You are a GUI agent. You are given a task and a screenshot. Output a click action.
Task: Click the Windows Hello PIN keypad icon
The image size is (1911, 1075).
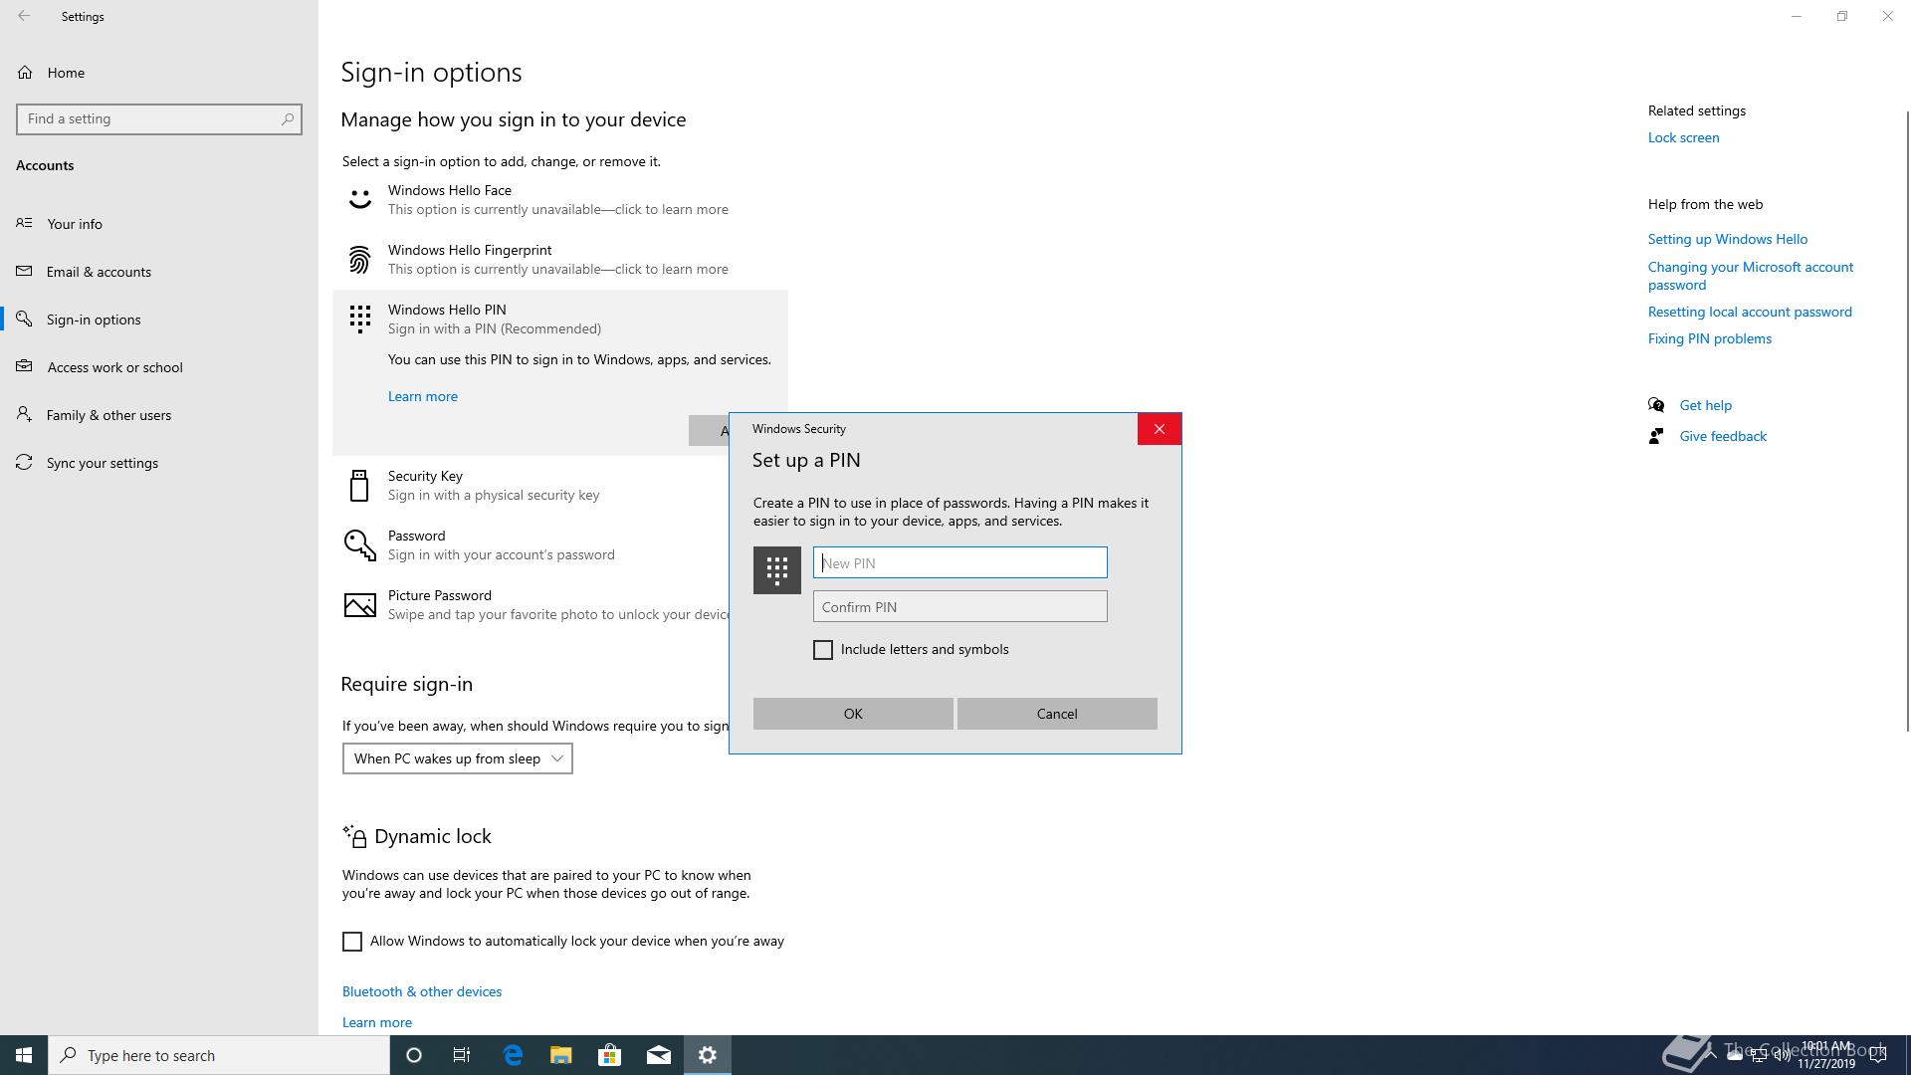click(x=359, y=320)
